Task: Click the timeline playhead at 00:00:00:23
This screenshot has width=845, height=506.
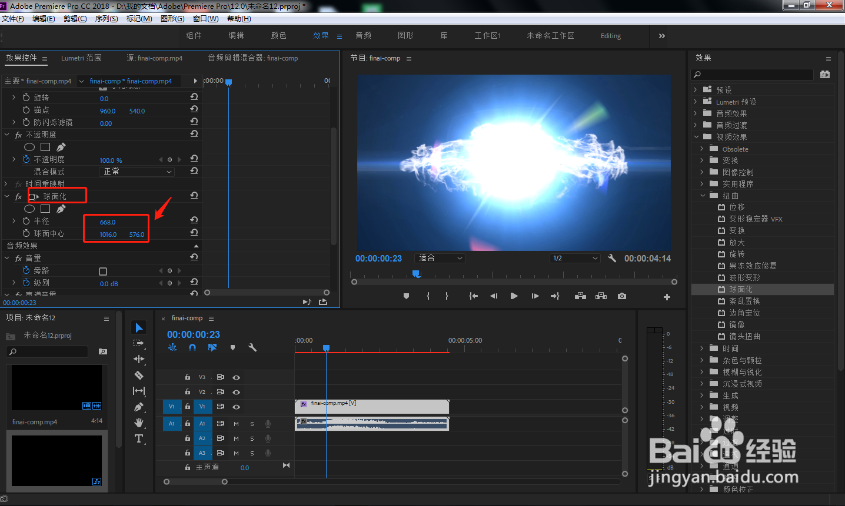Action: 326,348
